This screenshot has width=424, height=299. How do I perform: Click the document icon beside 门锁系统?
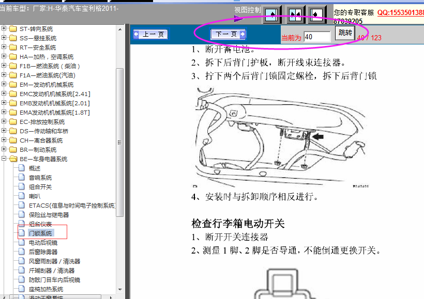[22, 233]
